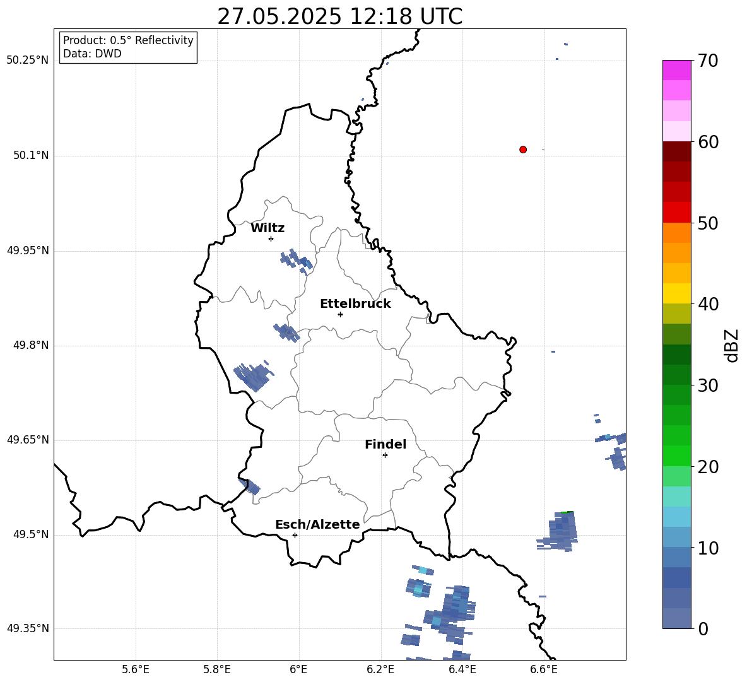Click the 6.2°E longitude label
The height and width of the screenshot is (682, 747).
tap(380, 669)
